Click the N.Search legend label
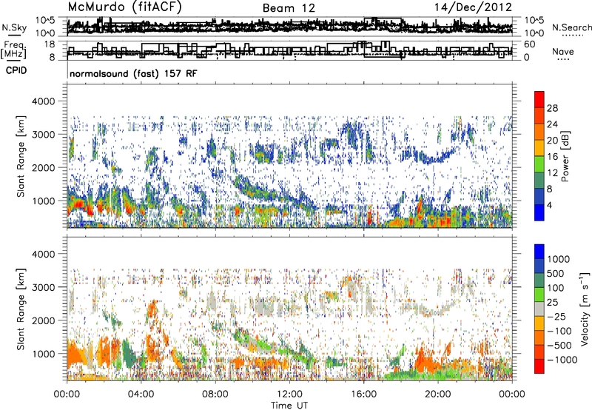The image size is (592, 410). 571,27
